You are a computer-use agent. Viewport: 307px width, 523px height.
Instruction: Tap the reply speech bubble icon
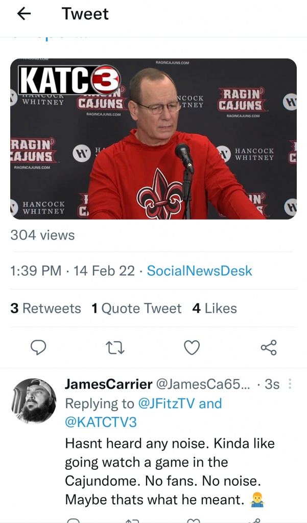pyautogui.click(x=39, y=347)
